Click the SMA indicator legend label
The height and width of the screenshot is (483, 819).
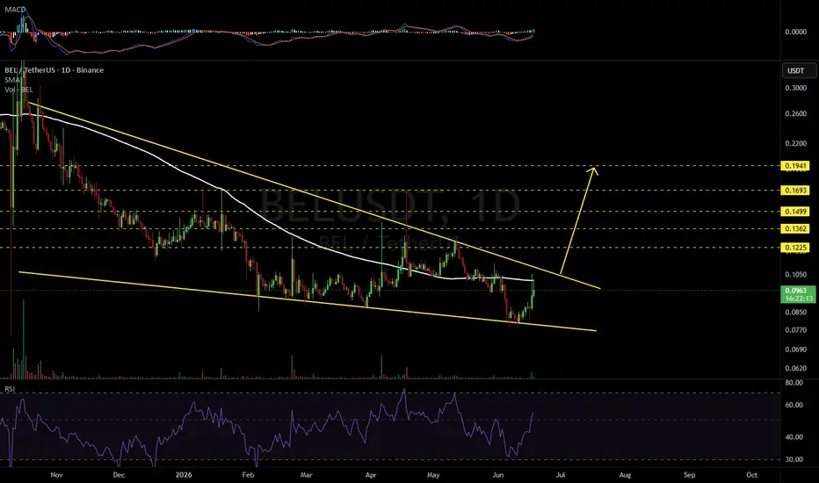[13, 80]
